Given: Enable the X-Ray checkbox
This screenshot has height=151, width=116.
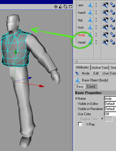Looking at the screenshot, I should point(80,124).
